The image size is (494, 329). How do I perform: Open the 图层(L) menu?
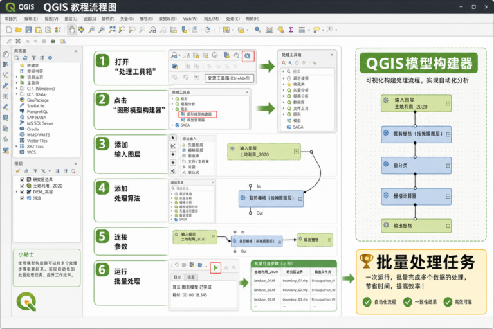click(x=71, y=19)
